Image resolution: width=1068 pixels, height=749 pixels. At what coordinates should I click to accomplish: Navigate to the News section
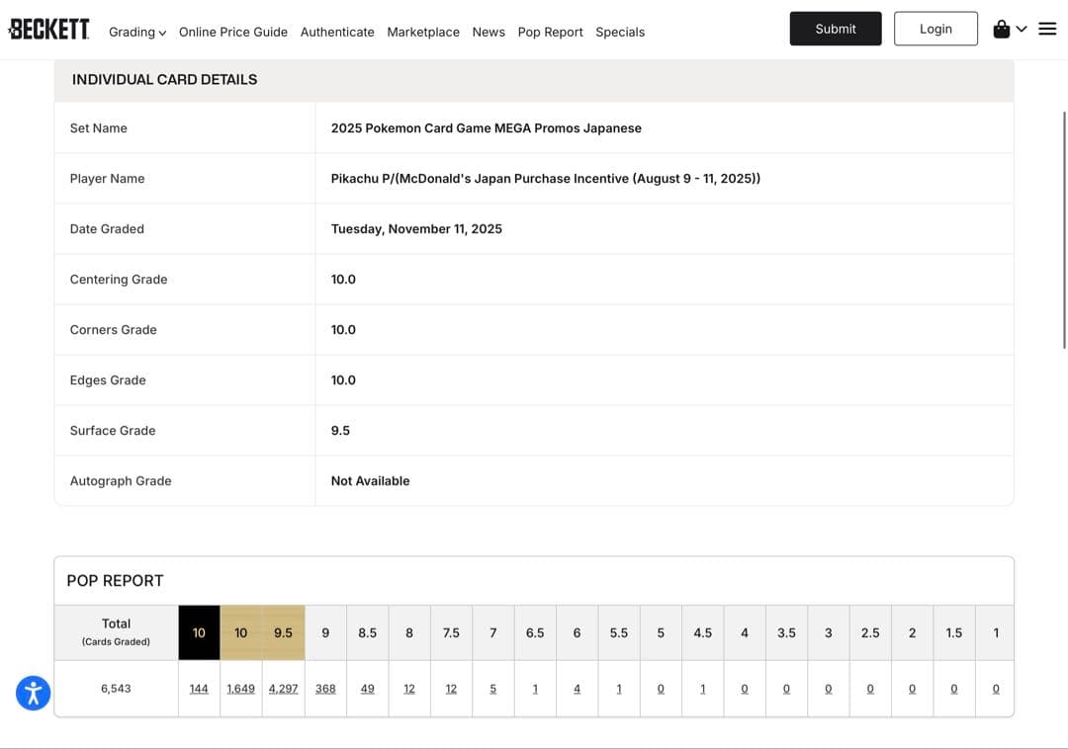click(x=489, y=32)
